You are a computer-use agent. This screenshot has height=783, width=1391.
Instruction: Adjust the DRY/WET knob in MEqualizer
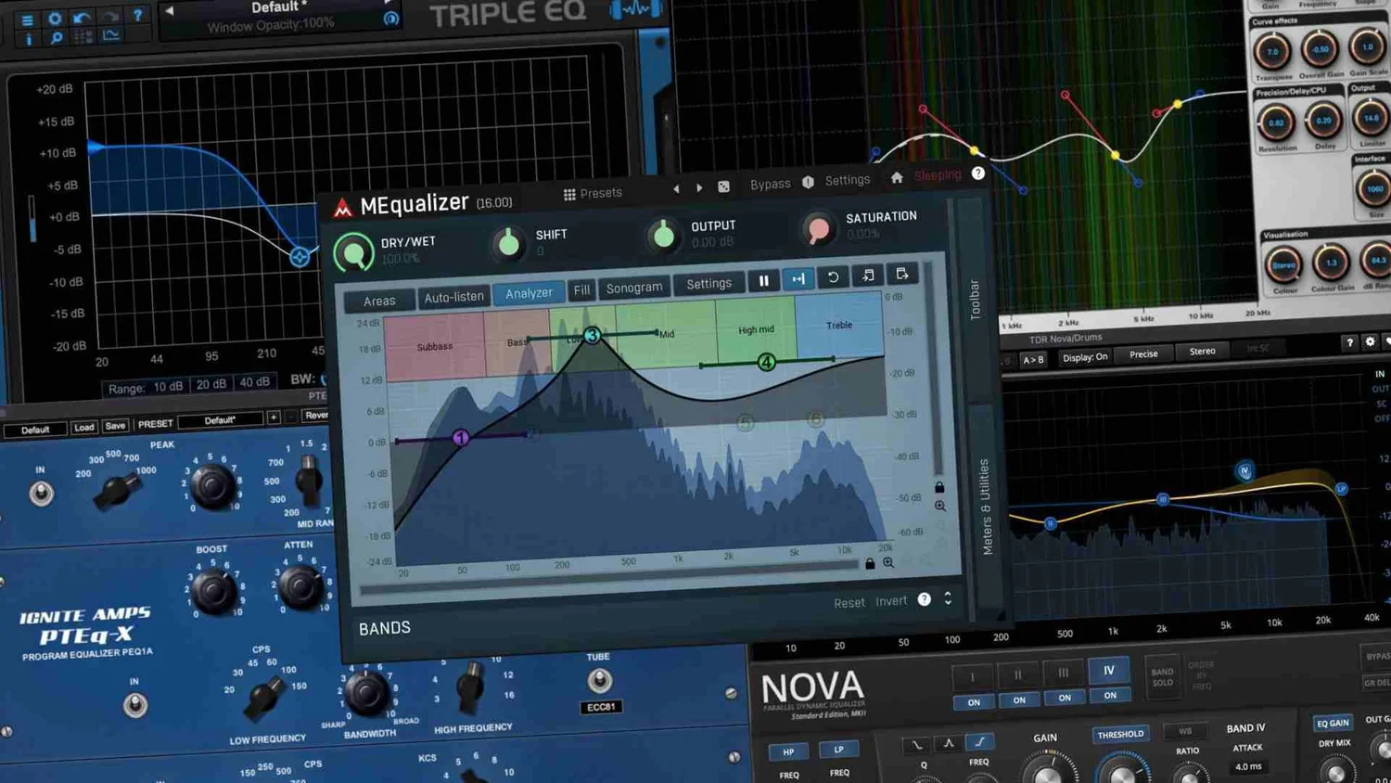(353, 251)
